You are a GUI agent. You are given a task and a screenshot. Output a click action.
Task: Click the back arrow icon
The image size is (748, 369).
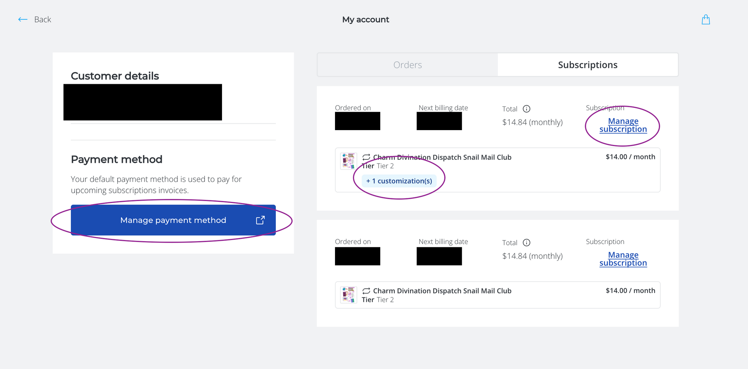click(23, 19)
